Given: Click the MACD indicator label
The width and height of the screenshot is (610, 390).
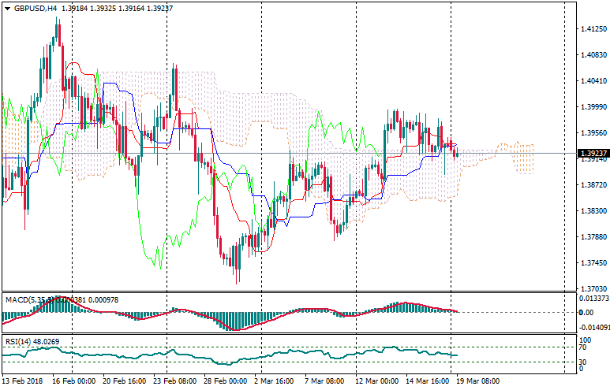Looking at the screenshot, I should (17, 299).
